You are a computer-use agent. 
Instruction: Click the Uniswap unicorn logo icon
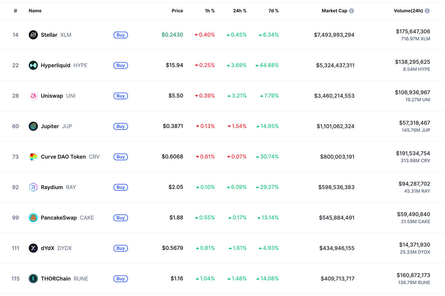click(33, 96)
